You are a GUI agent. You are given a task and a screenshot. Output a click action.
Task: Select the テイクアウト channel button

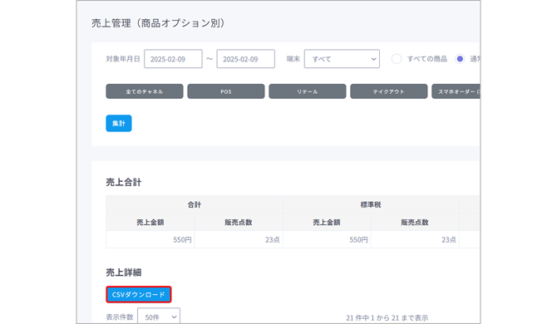(x=388, y=91)
